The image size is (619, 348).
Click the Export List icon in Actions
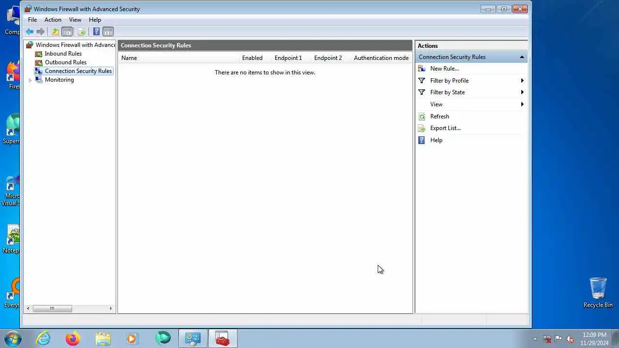(x=422, y=128)
